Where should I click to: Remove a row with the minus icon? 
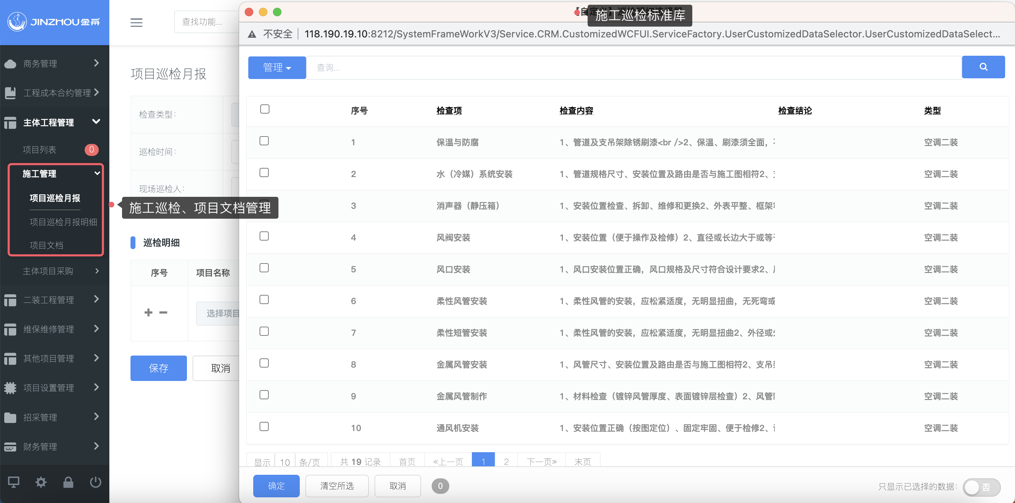[x=163, y=313]
